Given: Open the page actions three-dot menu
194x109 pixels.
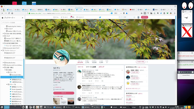Looking at the screenshot, I should pyautogui.click(x=121, y=13).
